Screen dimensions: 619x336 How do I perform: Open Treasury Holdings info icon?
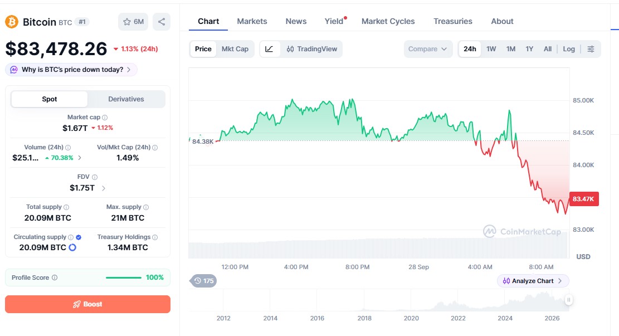(155, 237)
